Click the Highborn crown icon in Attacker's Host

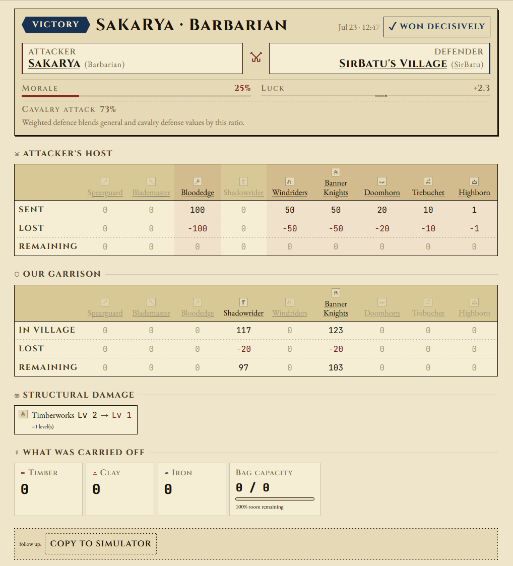474,181
